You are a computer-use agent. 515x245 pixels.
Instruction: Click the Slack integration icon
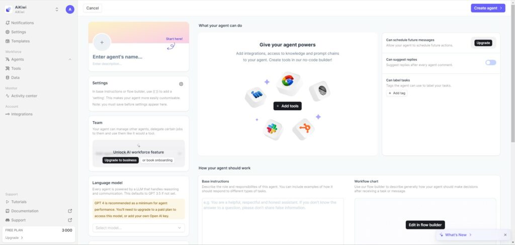(272, 129)
